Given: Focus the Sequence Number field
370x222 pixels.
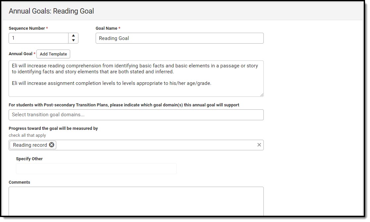Looking at the screenshot, I should (x=38, y=38).
